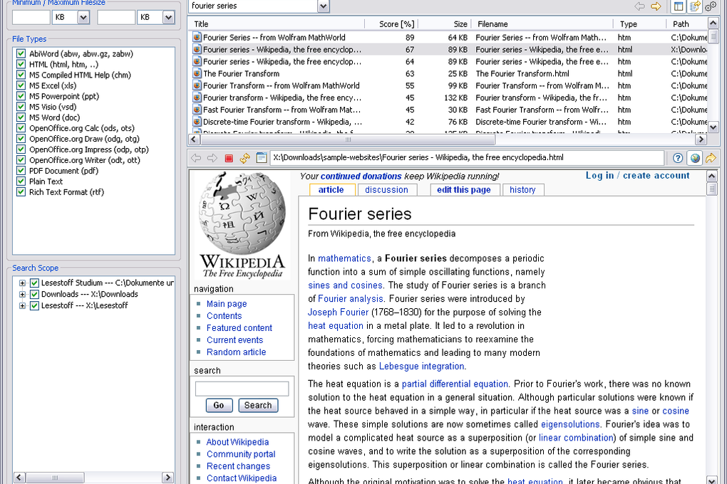Screen dimensions: 727x484
Task: Click the Size column header
Action: coord(444,24)
